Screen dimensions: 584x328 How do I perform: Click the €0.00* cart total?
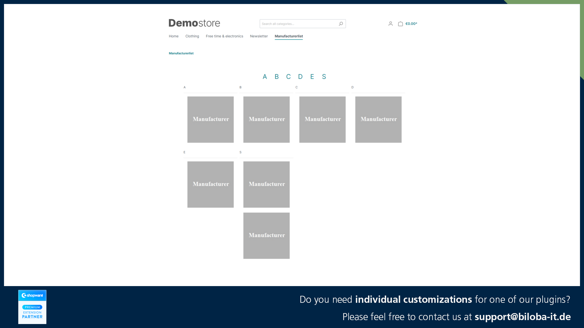tap(411, 24)
